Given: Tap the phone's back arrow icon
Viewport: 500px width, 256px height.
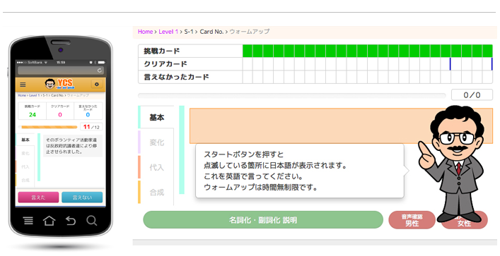Looking at the screenshot, I should click(x=71, y=220).
